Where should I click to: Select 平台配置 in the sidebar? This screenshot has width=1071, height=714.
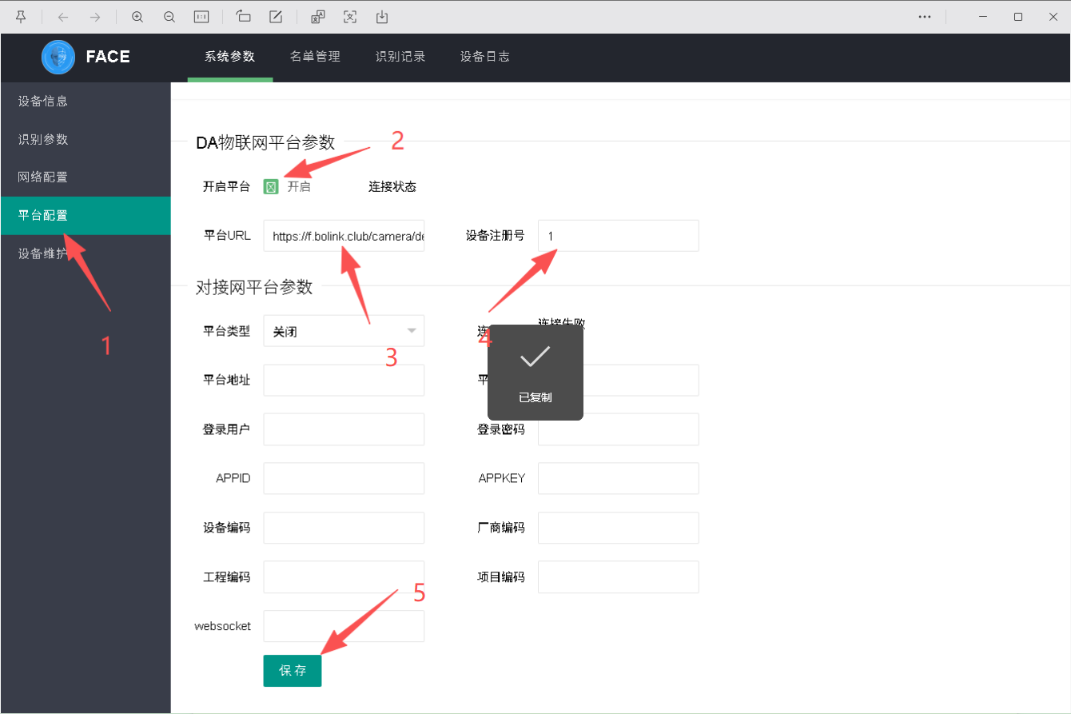click(86, 215)
